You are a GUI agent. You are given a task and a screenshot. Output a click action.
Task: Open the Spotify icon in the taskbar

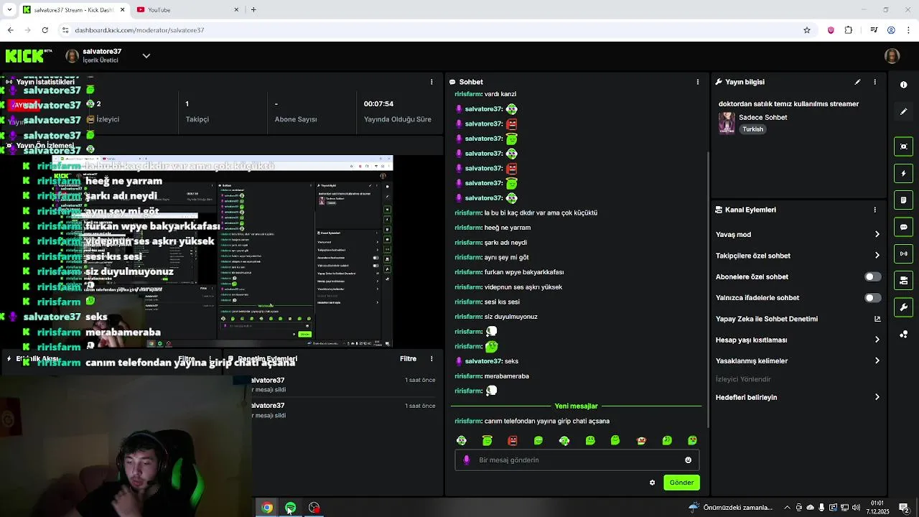tap(291, 508)
